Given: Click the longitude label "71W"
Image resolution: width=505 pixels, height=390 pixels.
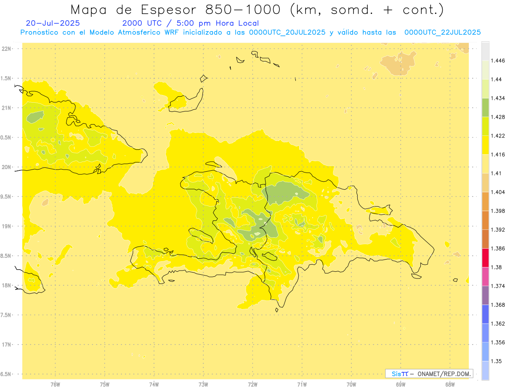Looking at the screenshot, I should tap(302, 384).
